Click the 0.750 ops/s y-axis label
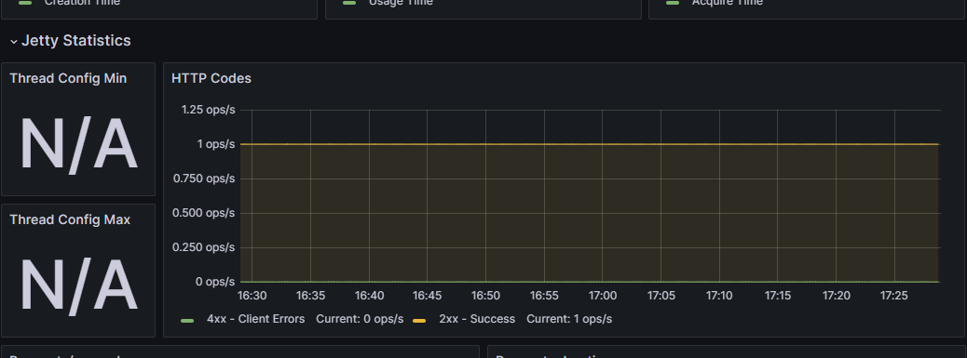Image resolution: width=967 pixels, height=358 pixels. click(205, 179)
